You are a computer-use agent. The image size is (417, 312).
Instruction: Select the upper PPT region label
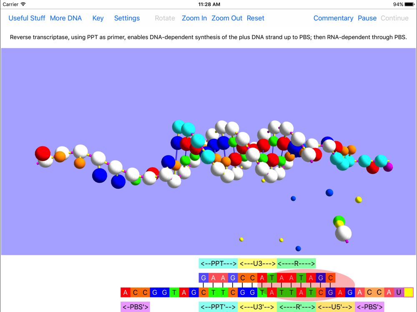point(219,263)
